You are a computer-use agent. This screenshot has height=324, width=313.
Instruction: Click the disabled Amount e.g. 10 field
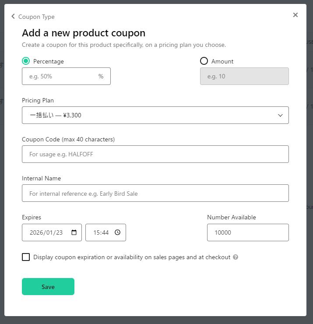244,76
